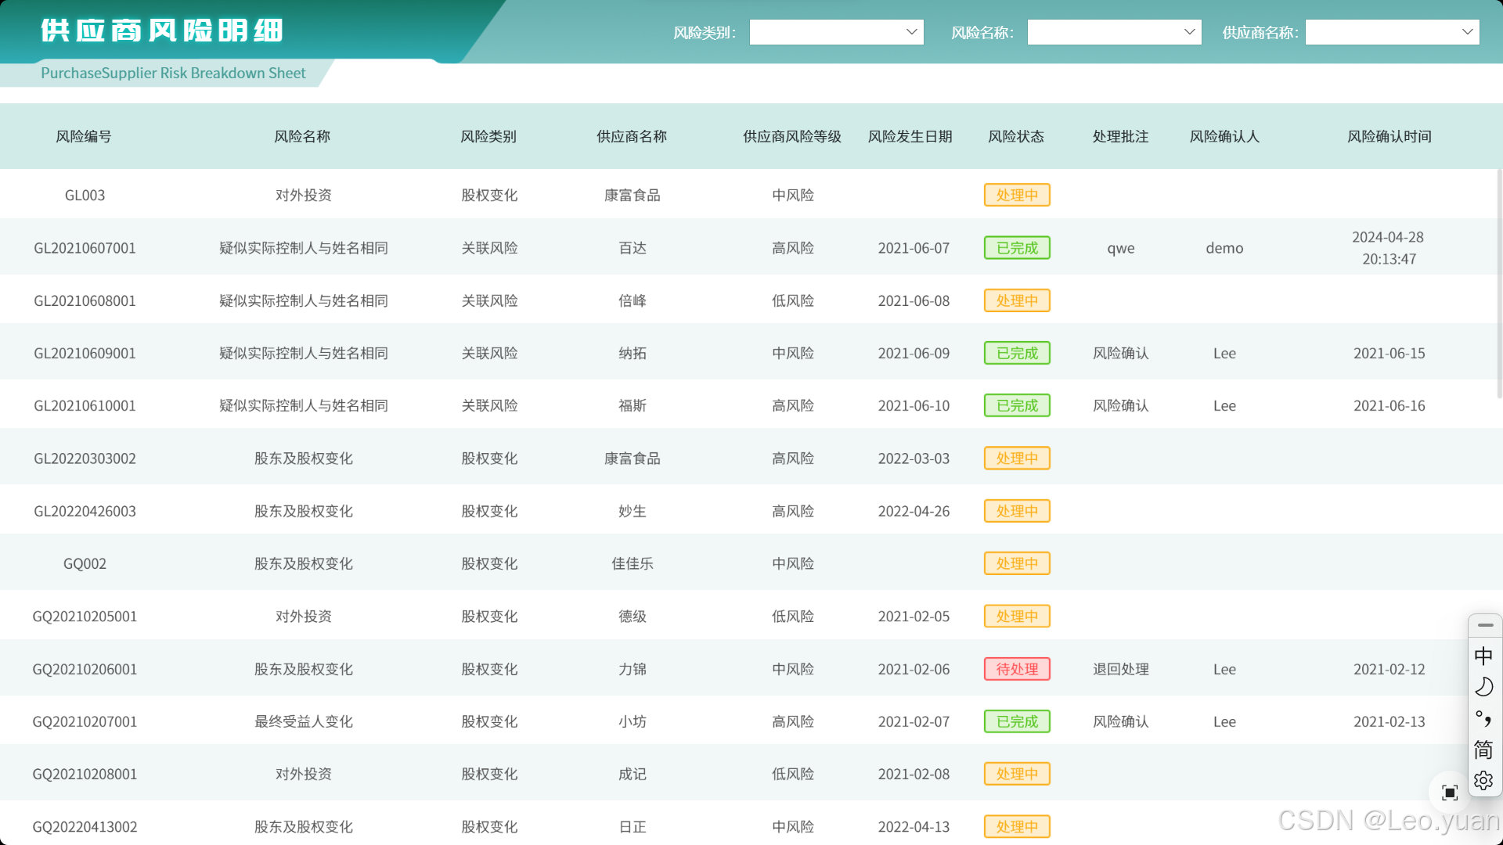The image size is (1503, 845).
Task: Collapse the IME floating toolbar
Action: [x=1485, y=625]
